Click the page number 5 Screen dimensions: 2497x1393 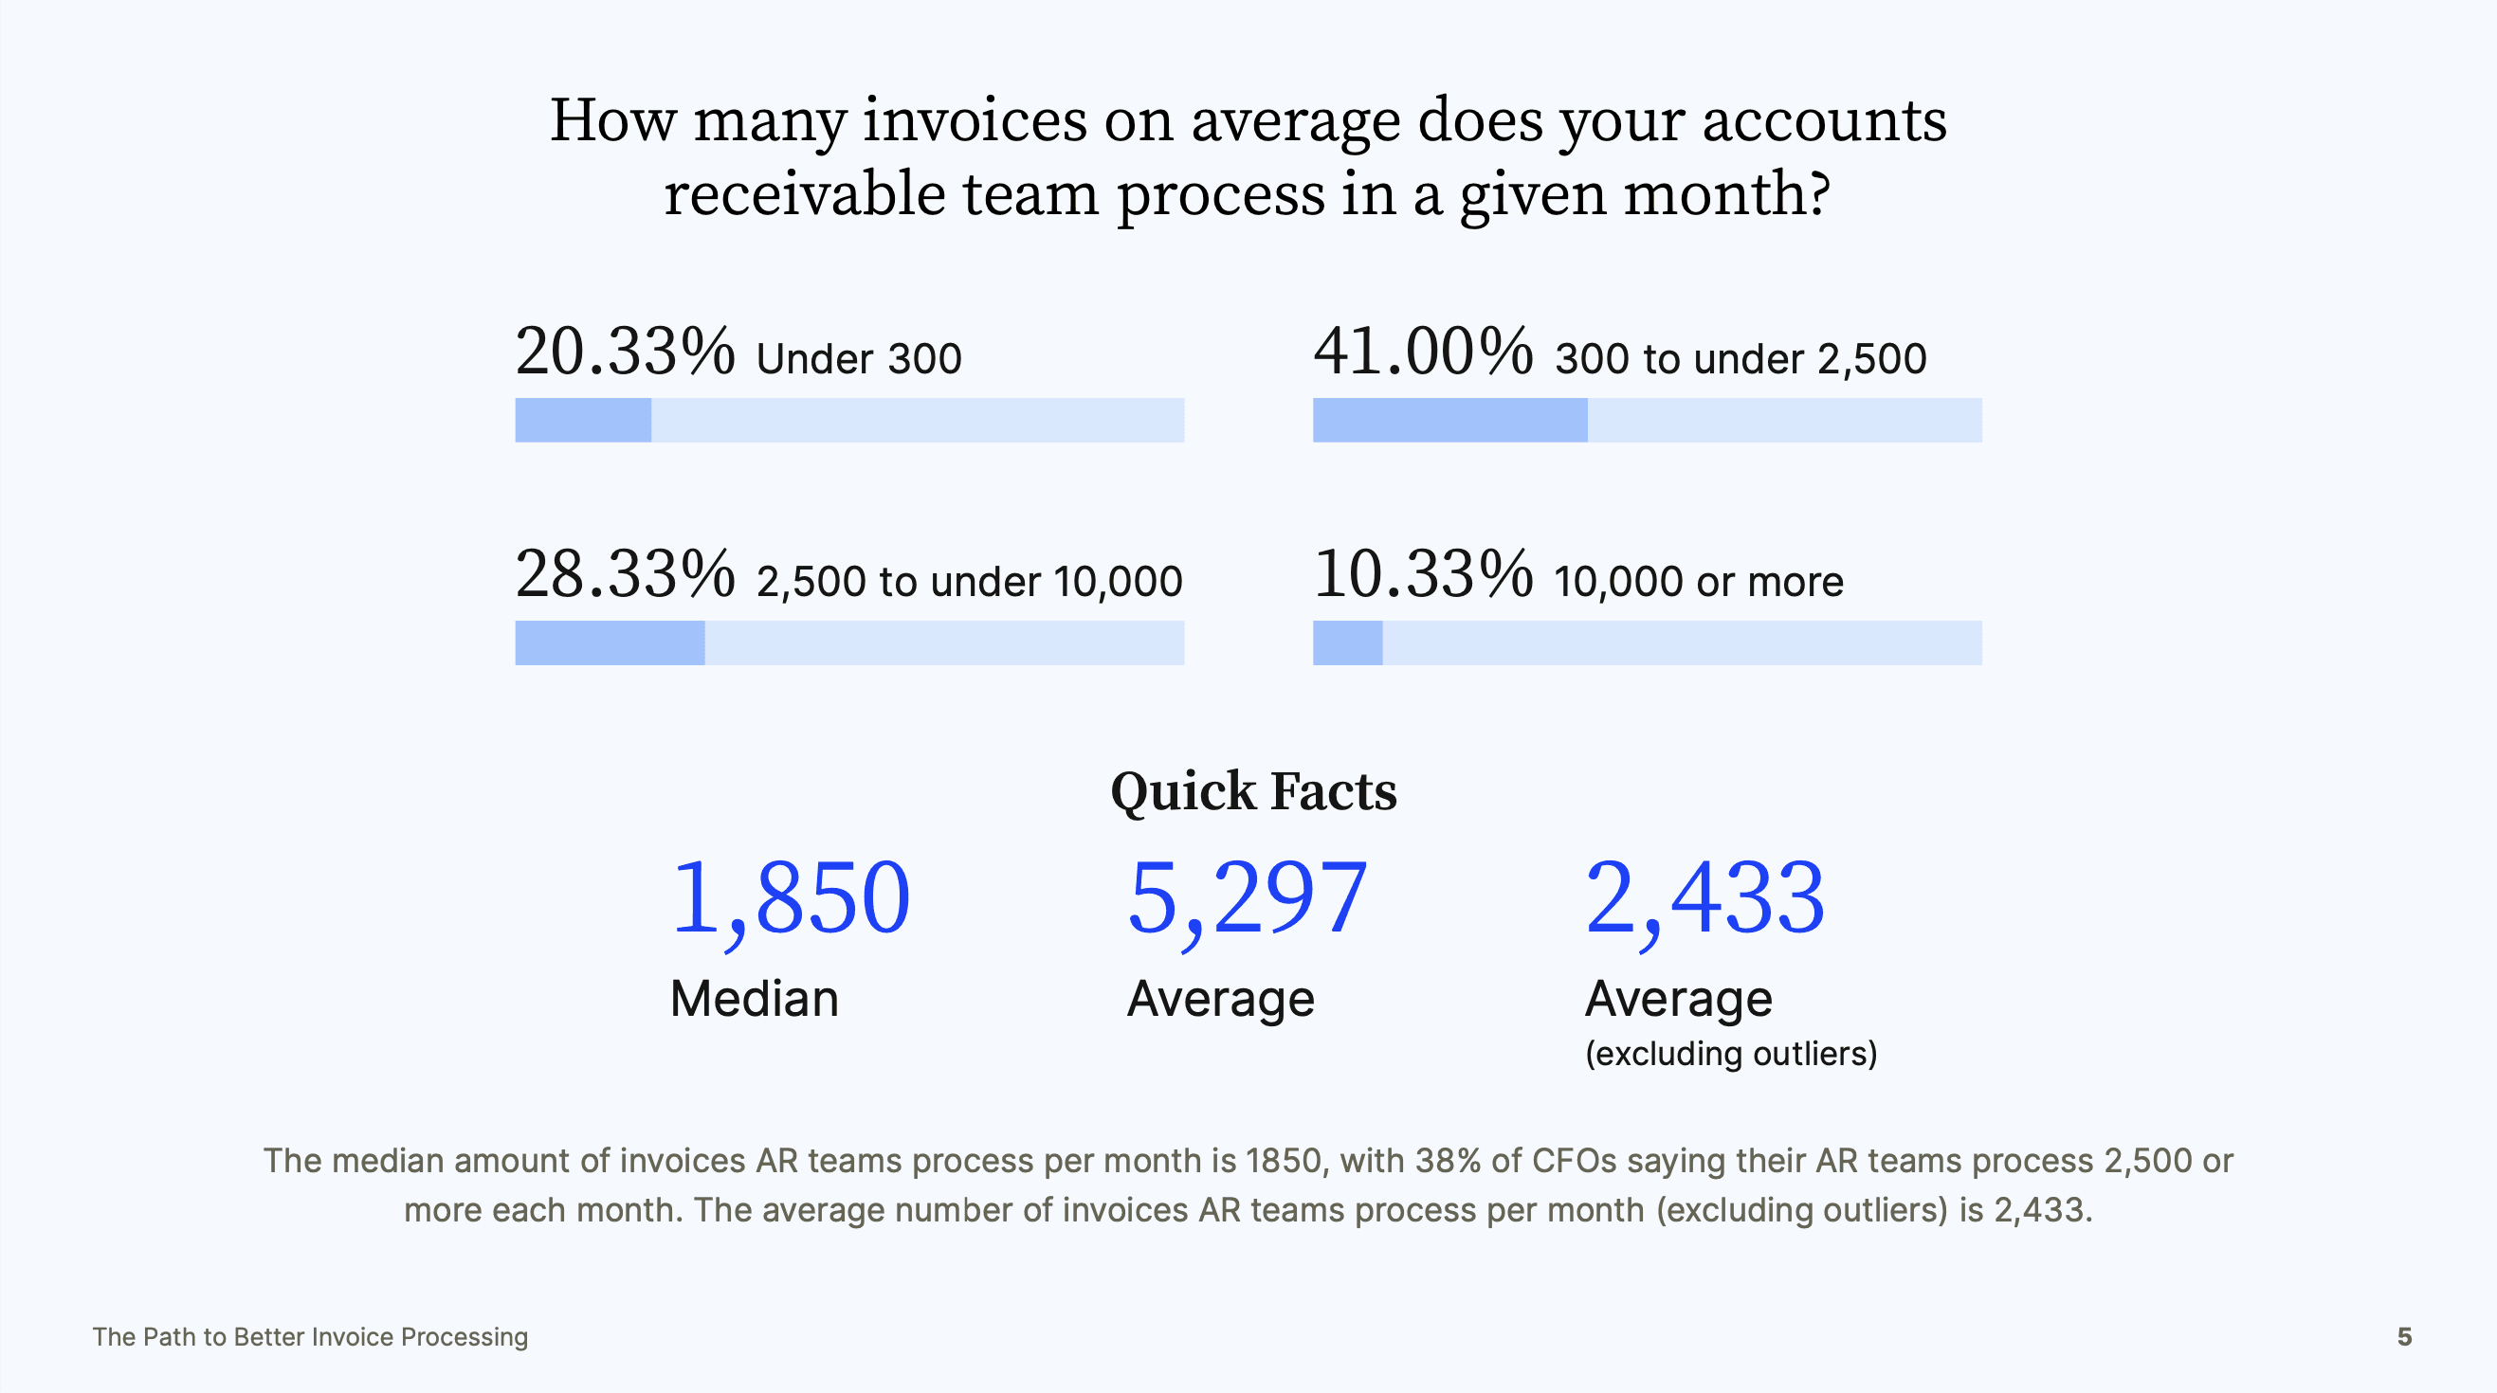tap(2404, 1337)
